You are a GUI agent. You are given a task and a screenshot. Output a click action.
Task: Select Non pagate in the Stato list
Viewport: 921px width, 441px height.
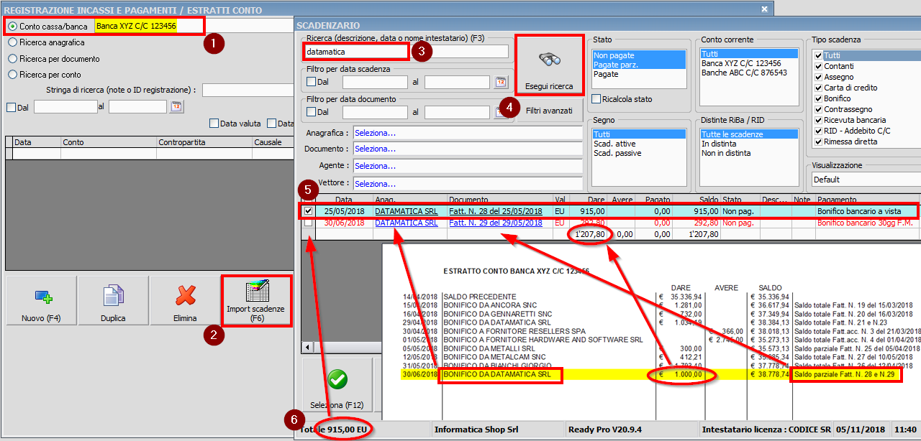click(x=639, y=55)
